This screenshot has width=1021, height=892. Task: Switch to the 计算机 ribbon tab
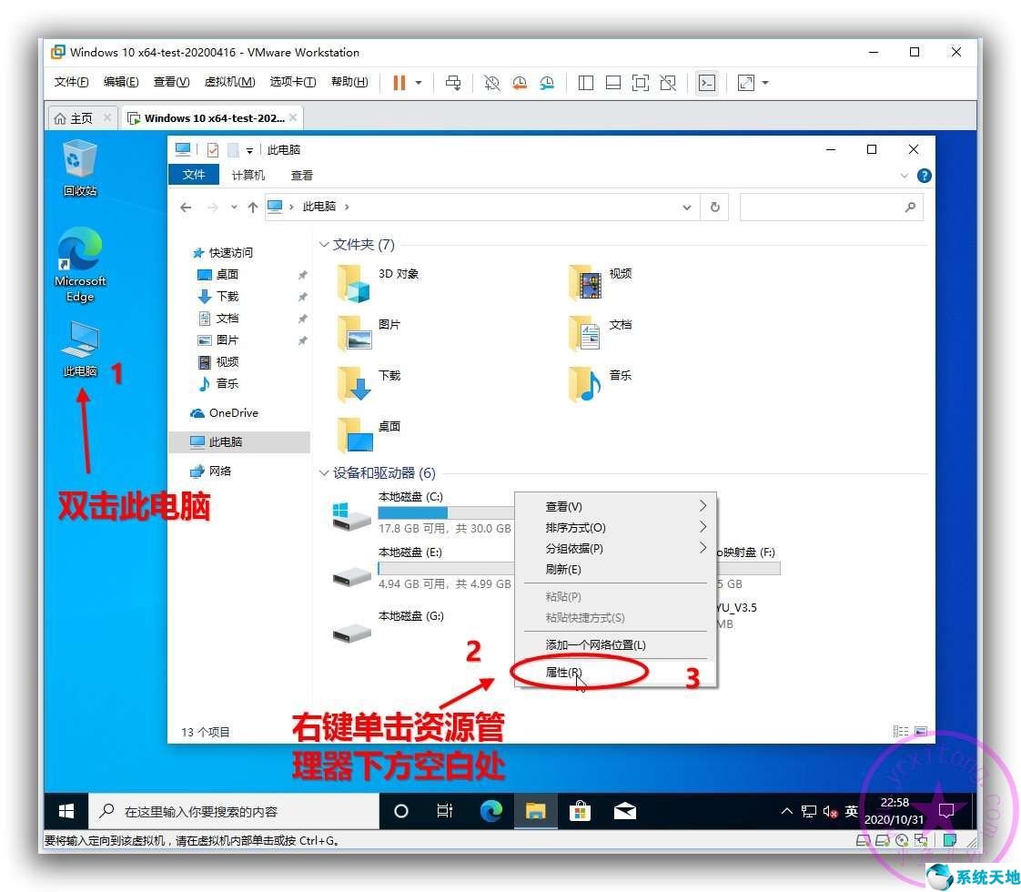point(249,175)
